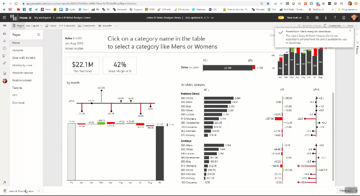Toggle the left navigation hamburger menu
Screen dimensions: 360x196
coord(4,26)
